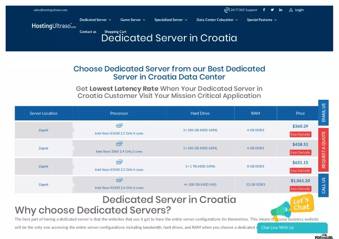Screen dimensions: 339x239
Task: Open the Chat Live With Us bar
Action: point(292,228)
